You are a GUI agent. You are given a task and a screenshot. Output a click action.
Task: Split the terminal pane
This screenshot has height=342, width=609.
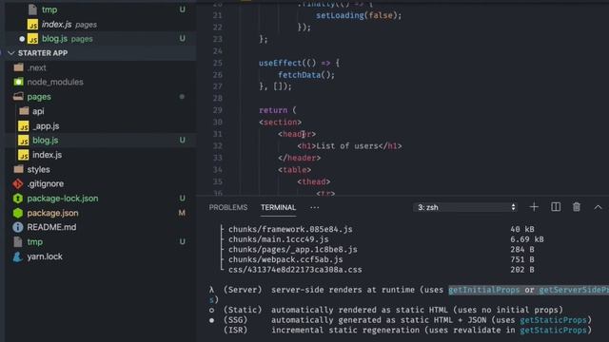click(x=556, y=207)
